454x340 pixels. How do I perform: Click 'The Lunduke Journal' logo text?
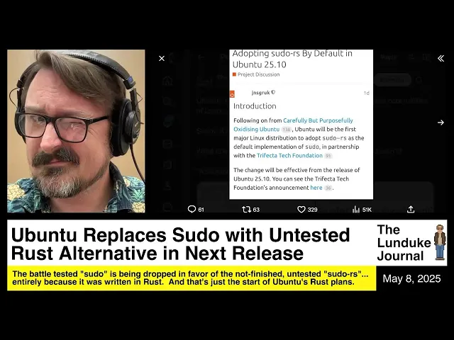click(404, 243)
